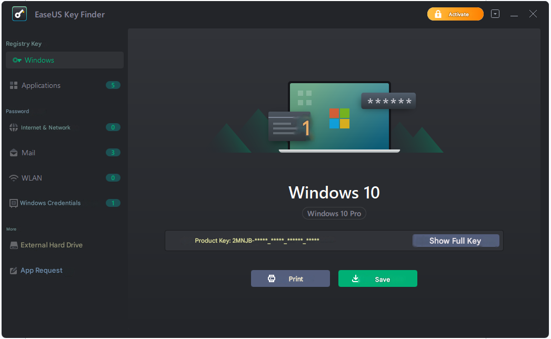Click the envelope Mail icon

[14, 153]
